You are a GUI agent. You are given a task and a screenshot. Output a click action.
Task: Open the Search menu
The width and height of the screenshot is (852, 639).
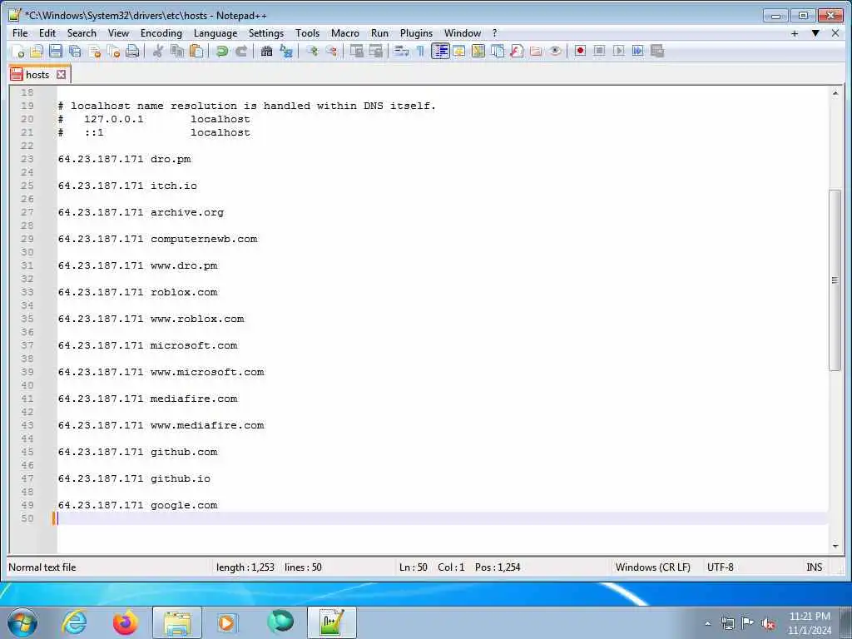tap(82, 33)
